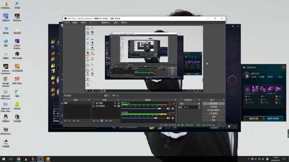Screen dimensions: 289x162
Task: Adjust the 台式音响 volume slider
Action: [x=143, y=118]
